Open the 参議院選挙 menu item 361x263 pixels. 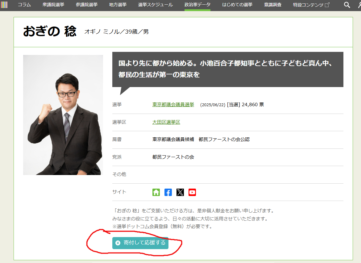tap(87, 5)
